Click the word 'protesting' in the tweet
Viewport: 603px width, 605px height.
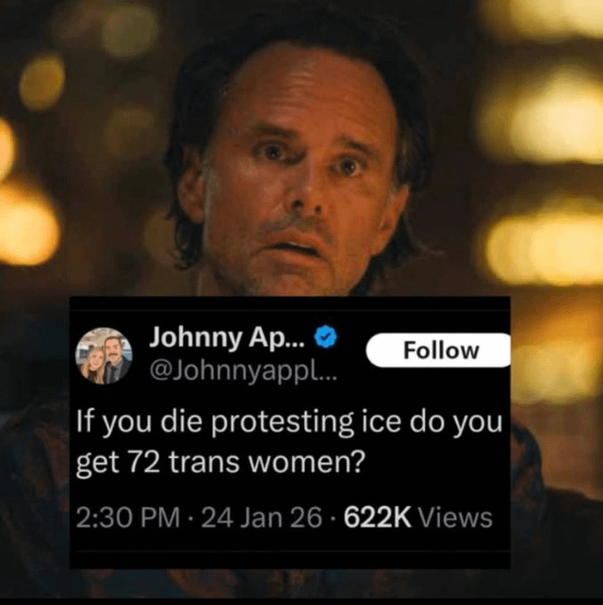(283, 422)
